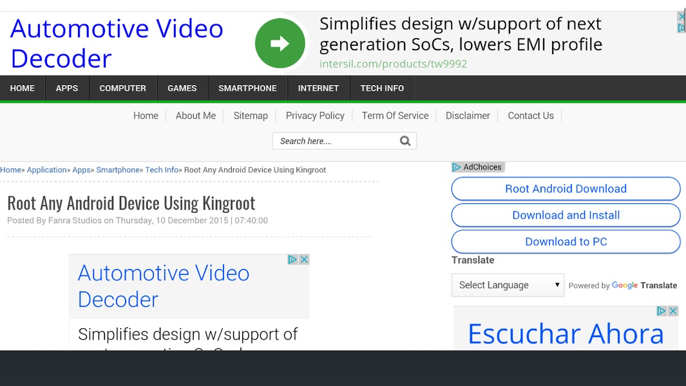This screenshot has width=686, height=386.
Task: Click the AdChoices triangle icon
Action: pyautogui.click(x=456, y=167)
